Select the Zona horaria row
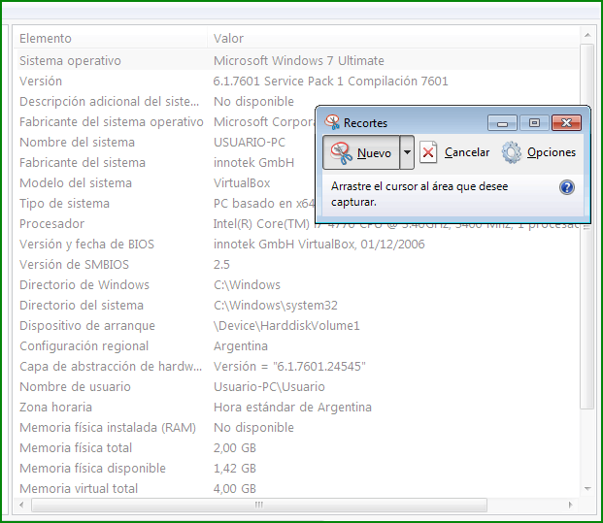This screenshot has height=523, width=603. pyautogui.click(x=296, y=407)
